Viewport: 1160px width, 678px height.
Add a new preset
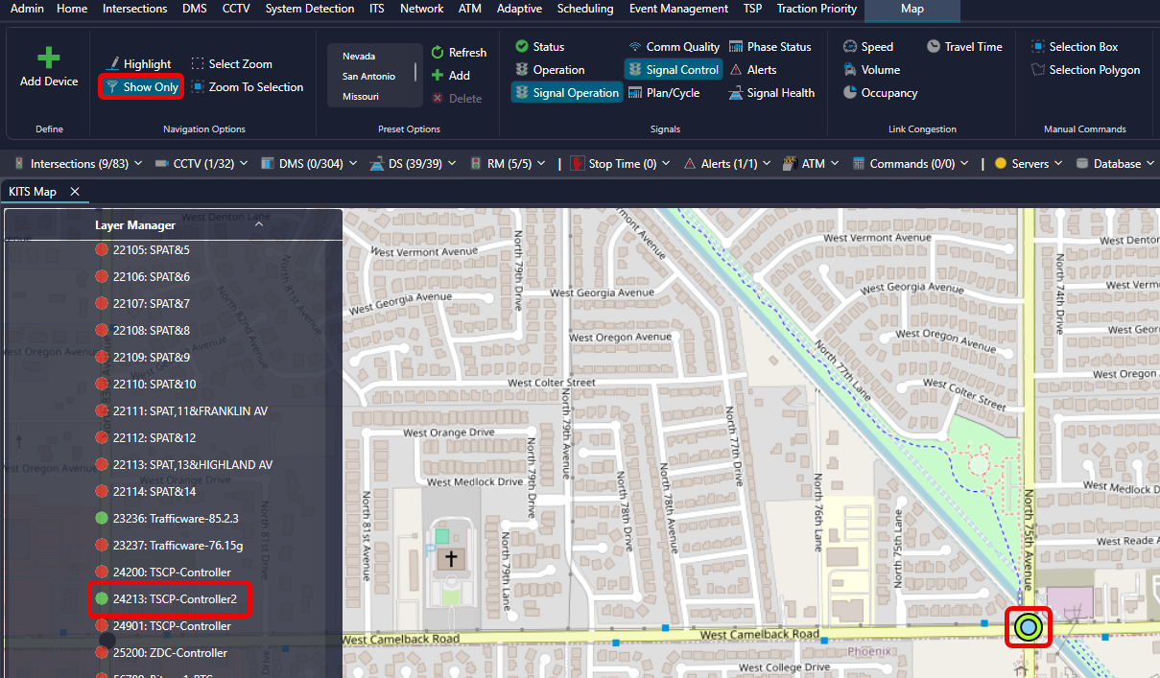click(451, 76)
